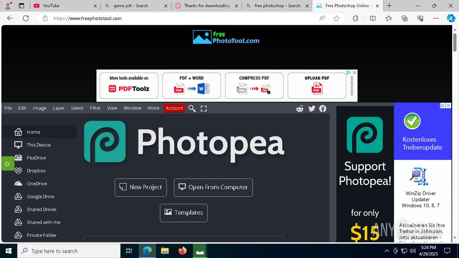Toggle Photopea fullscreen icon
The image size is (459, 258).
204,108
